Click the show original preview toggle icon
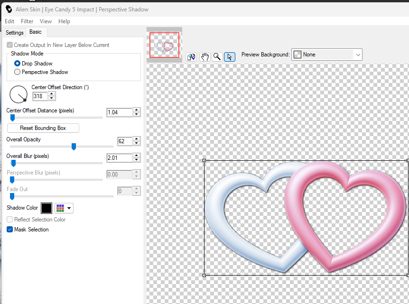This screenshot has height=304, width=409. pos(191,57)
